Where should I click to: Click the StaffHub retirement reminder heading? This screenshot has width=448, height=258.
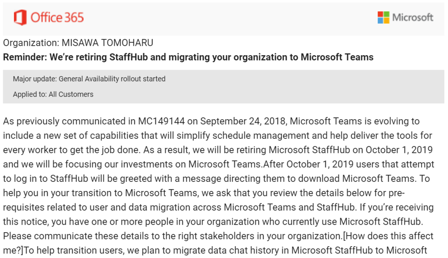point(188,57)
